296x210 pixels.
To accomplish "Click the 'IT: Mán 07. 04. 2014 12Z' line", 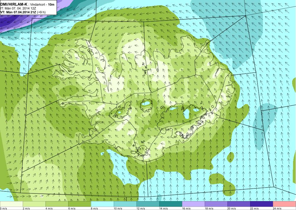I will [x=18, y=8].
